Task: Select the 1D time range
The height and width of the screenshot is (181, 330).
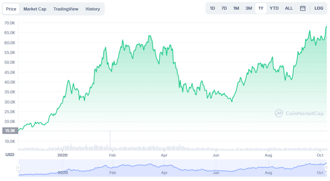Action: (x=212, y=9)
